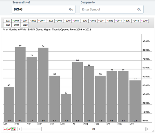This screenshot has width=155, height=133.
Task: Toggle the 2021 year series
Action: coord(16,25)
